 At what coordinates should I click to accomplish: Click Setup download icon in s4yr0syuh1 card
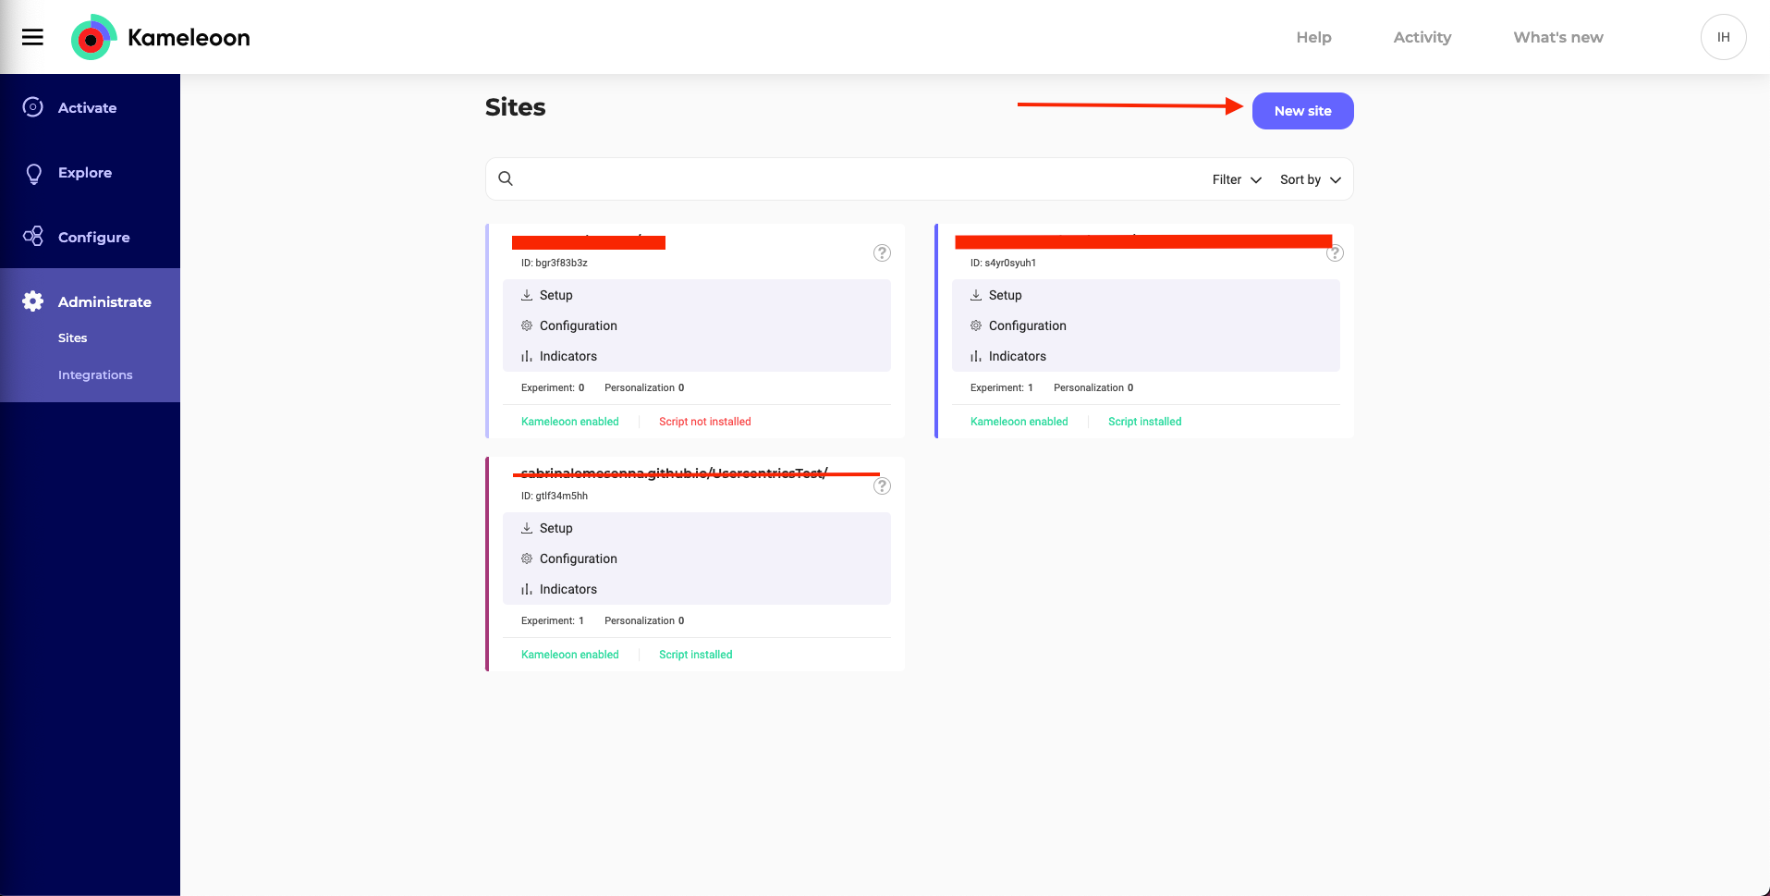pos(976,295)
